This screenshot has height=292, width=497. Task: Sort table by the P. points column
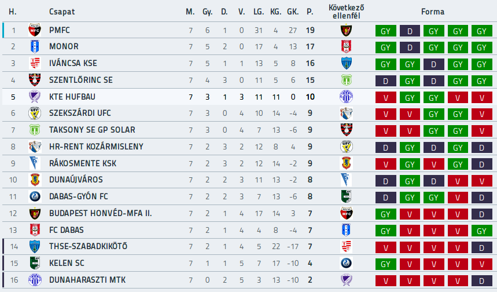point(310,12)
